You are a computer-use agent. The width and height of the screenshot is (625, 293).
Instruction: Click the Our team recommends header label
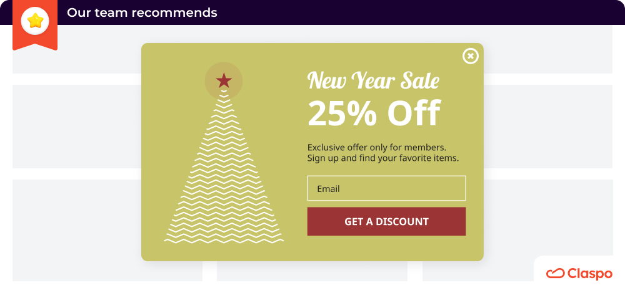(x=142, y=12)
